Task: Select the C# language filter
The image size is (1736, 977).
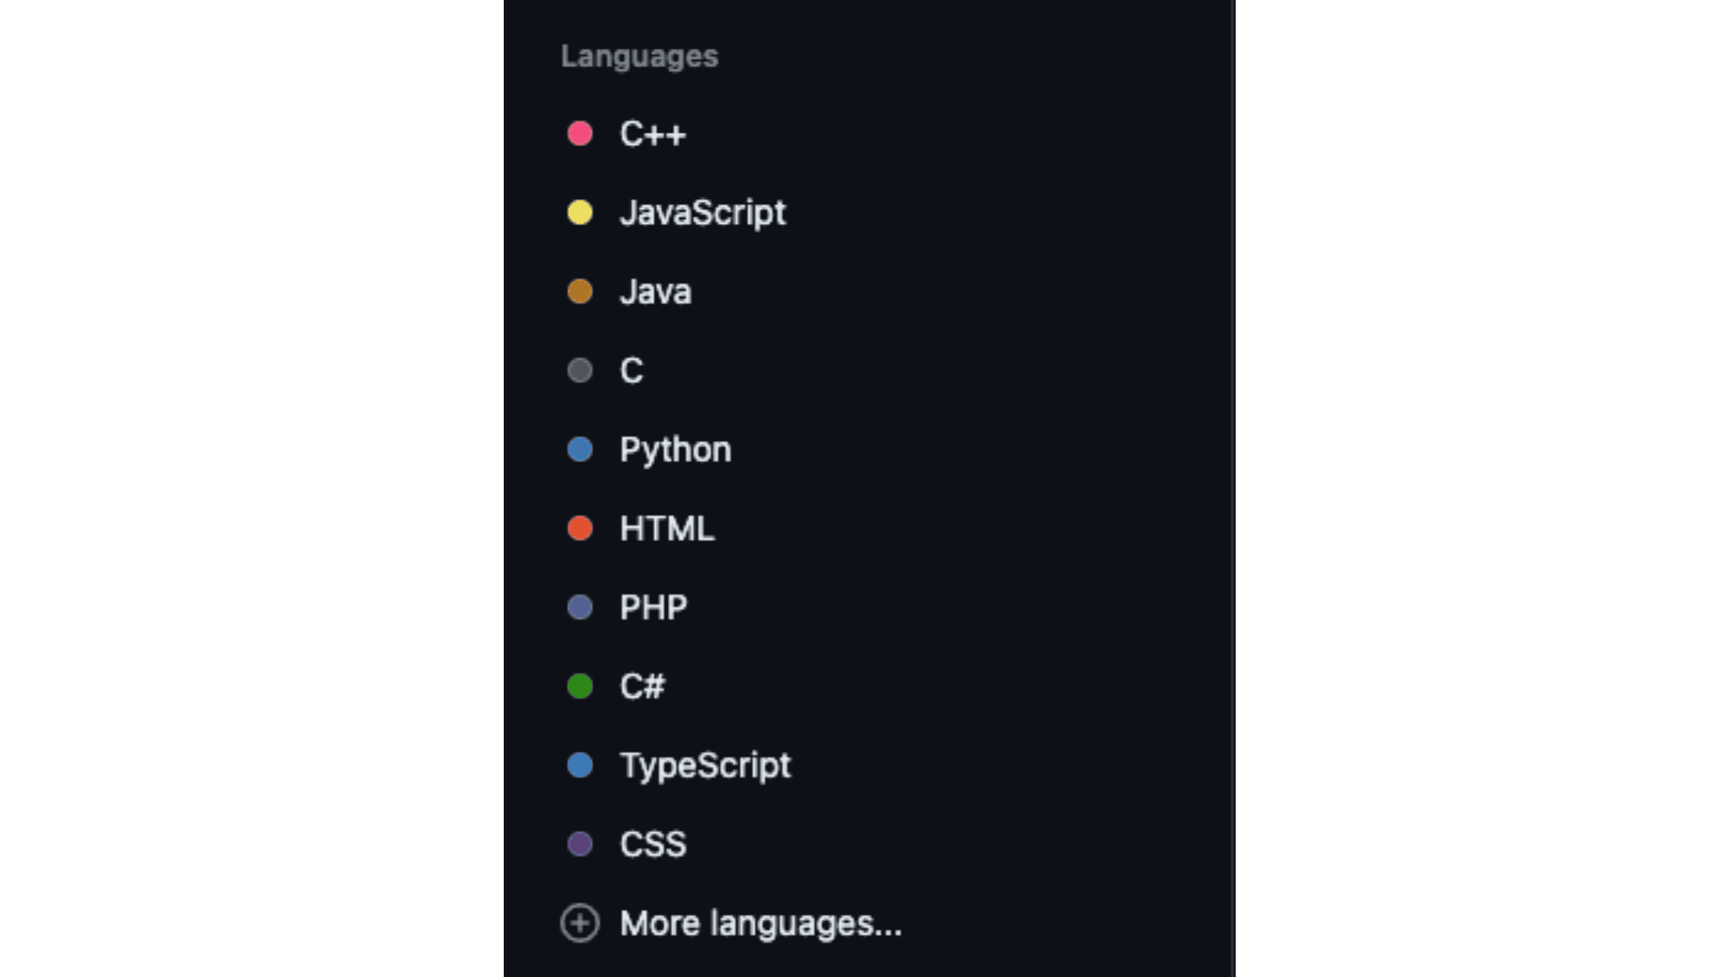Action: point(644,685)
